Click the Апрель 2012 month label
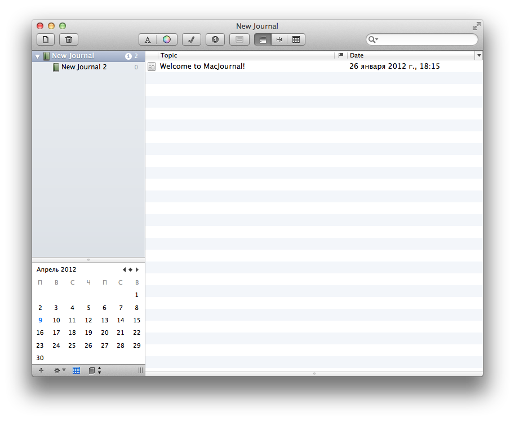Image resolution: width=515 pixels, height=421 pixels. (56, 269)
